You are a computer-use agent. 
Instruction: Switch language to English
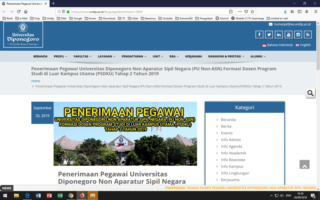[305, 45]
